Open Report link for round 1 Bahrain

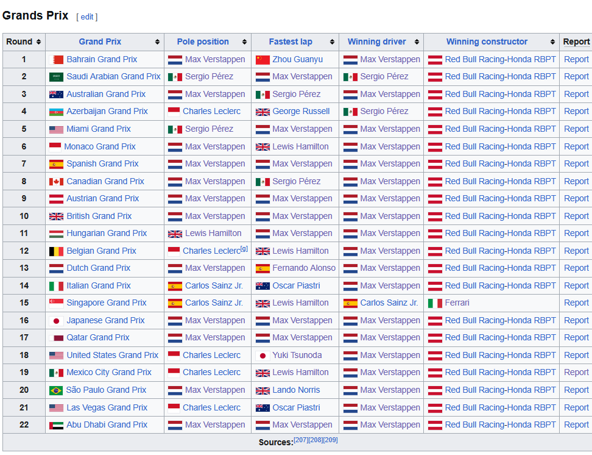[576, 59]
